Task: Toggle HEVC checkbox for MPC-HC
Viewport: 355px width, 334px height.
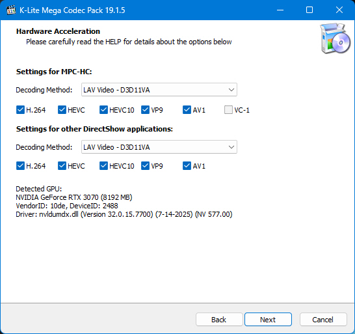Action: pyautogui.click(x=62, y=110)
